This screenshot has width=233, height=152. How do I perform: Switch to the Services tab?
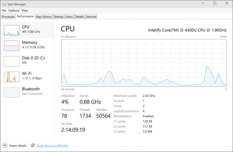pos(91,16)
